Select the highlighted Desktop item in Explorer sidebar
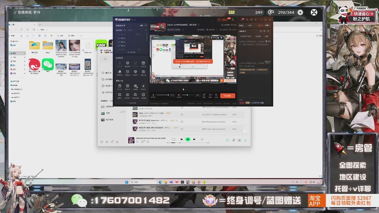Image resolution: width=379 pixels, height=213 pixels. (17, 53)
